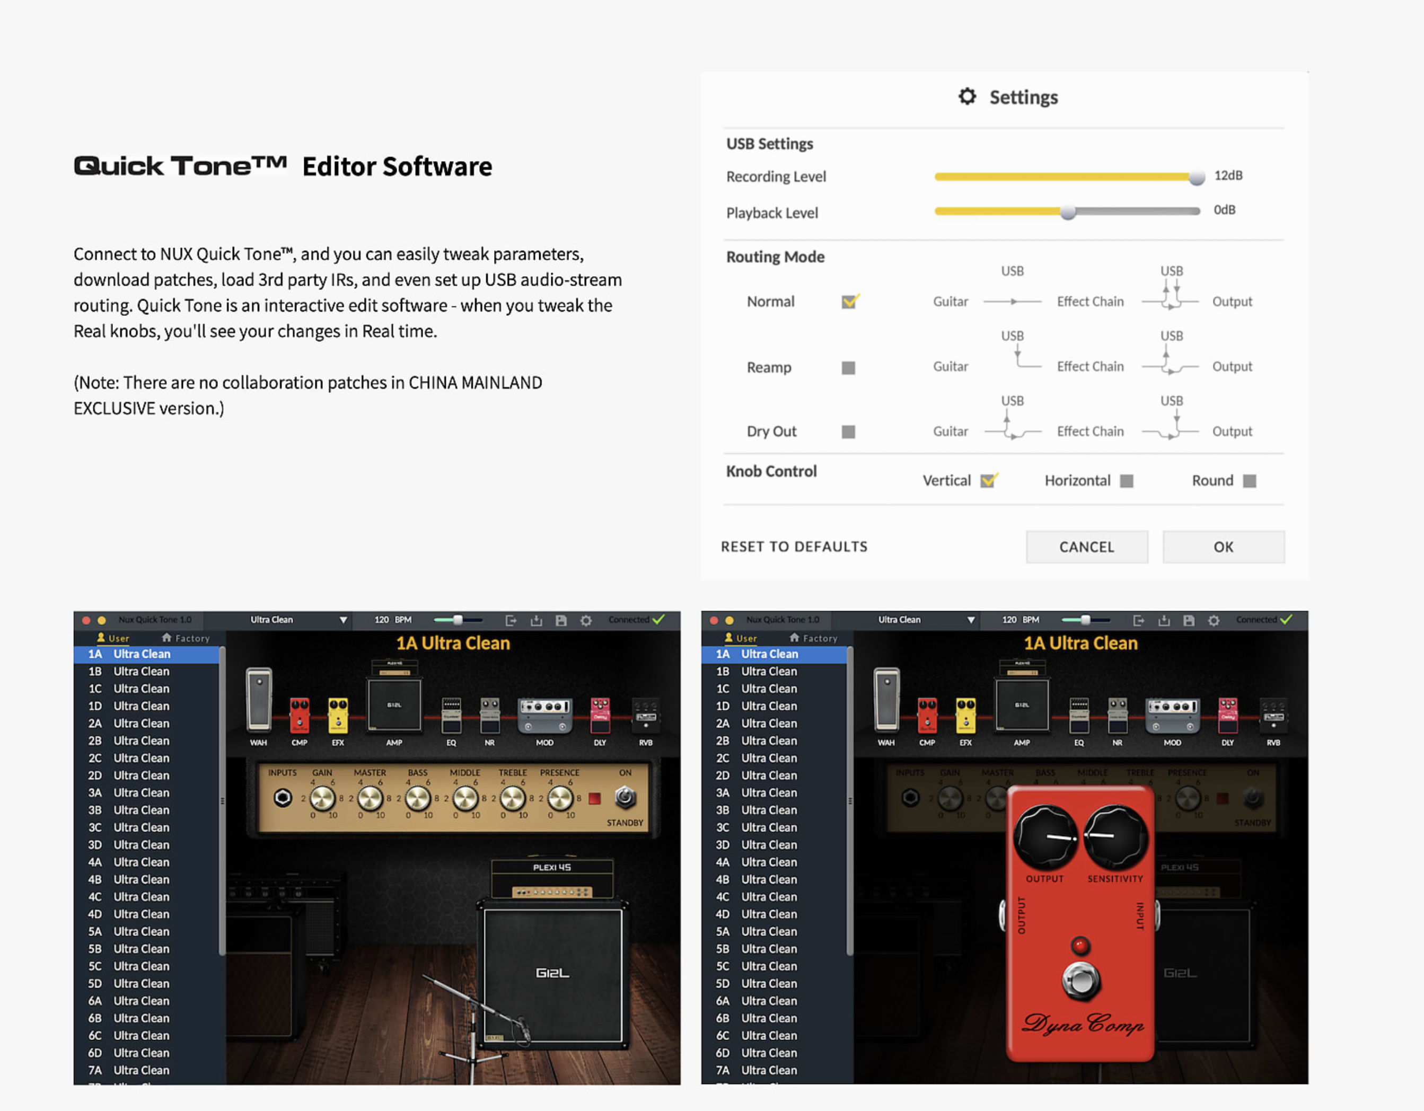Select MOD unit in left editor window
Image resolution: width=1424 pixels, height=1111 pixels.
click(x=544, y=715)
